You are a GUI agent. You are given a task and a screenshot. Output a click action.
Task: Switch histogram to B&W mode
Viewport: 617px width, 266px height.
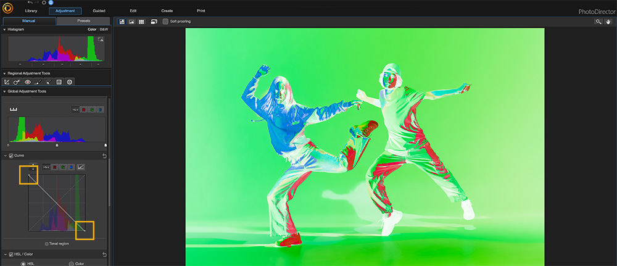104,29
